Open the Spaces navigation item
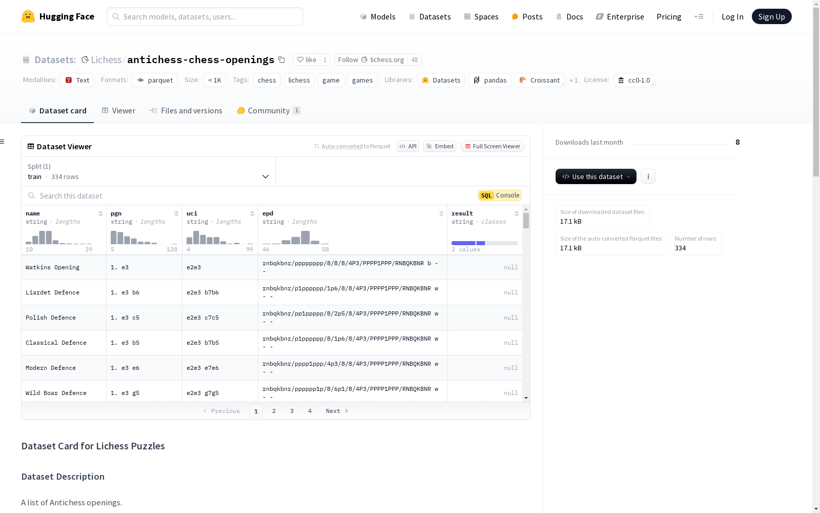The width and height of the screenshot is (820, 513). pyautogui.click(x=481, y=16)
